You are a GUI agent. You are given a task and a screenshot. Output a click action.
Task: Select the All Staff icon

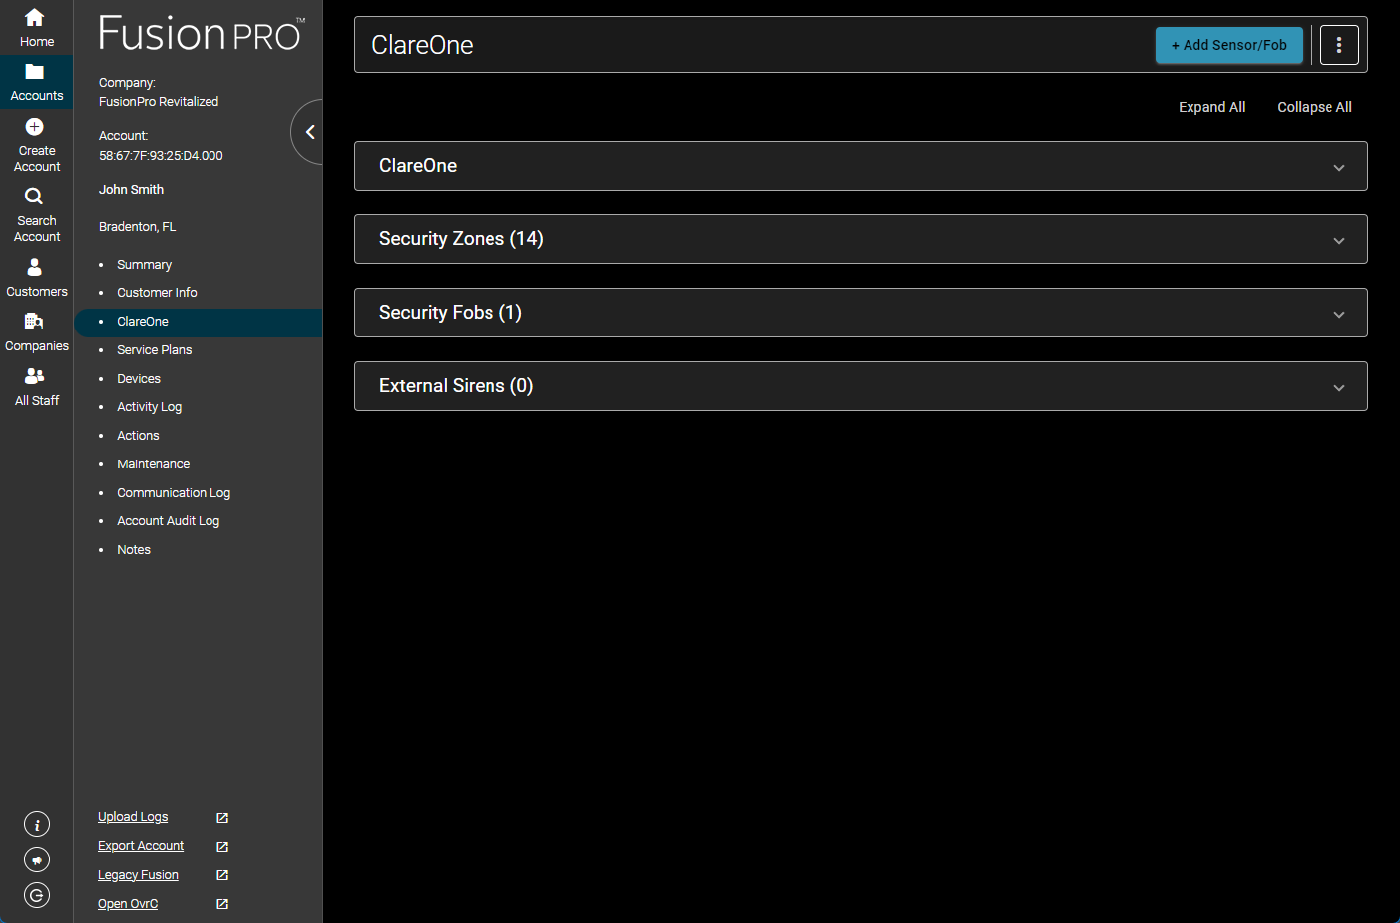(x=37, y=385)
